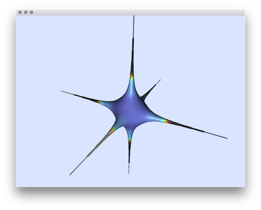
Task: Click the tip of the gray lower-left spike
Action: click(x=70, y=174)
